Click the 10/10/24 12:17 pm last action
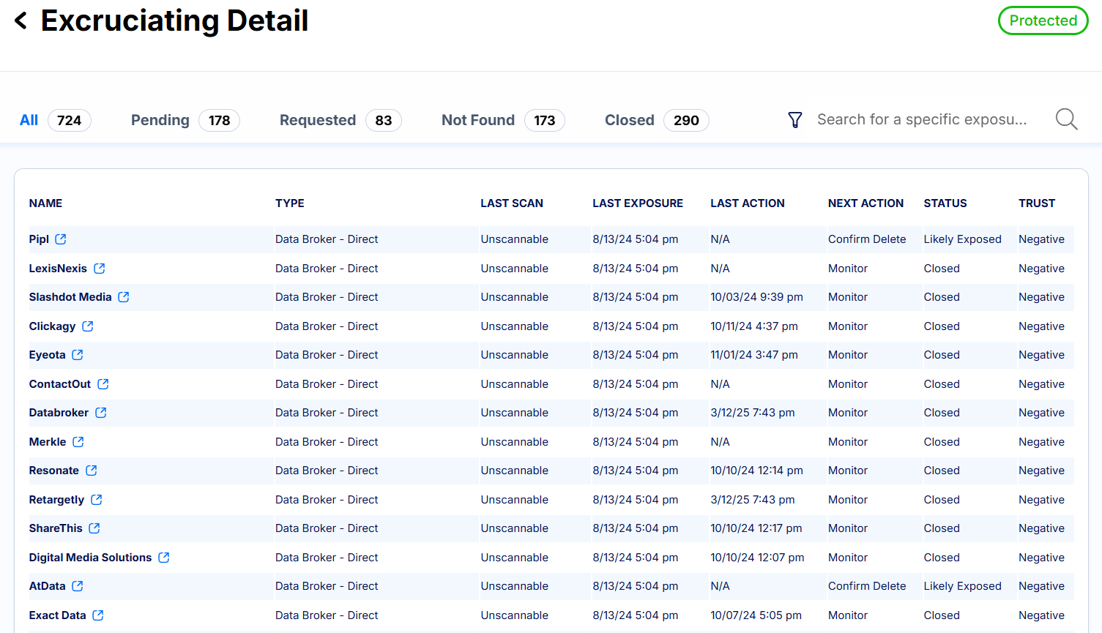The image size is (1102, 633). (x=756, y=528)
